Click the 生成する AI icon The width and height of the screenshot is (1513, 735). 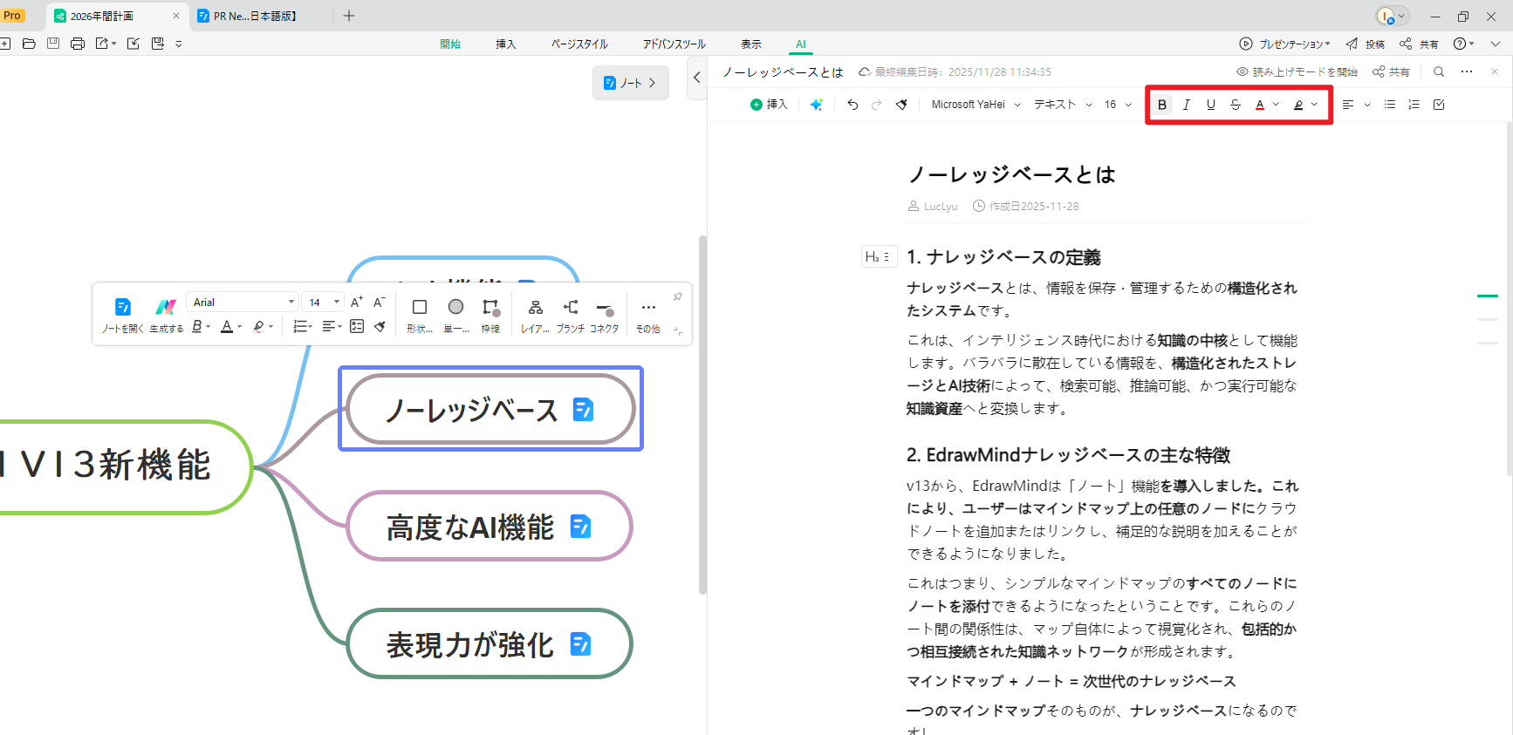click(166, 316)
